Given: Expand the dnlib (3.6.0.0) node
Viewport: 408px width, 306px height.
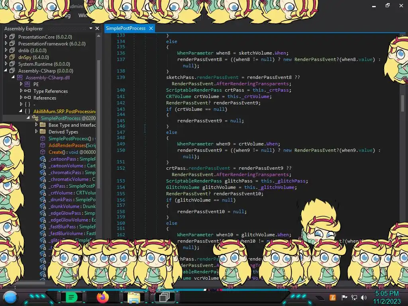Looking at the screenshot, I should (6, 50).
